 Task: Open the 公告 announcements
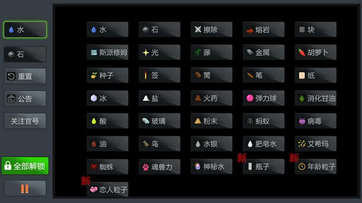25,98
